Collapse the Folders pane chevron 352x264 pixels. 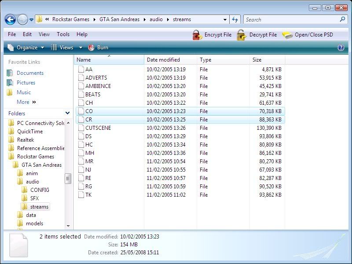[67, 113]
